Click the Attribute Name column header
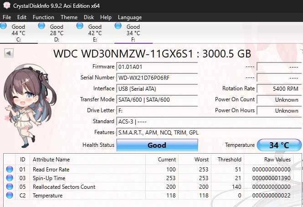The image size is (303, 207). pyautogui.click(x=87, y=160)
